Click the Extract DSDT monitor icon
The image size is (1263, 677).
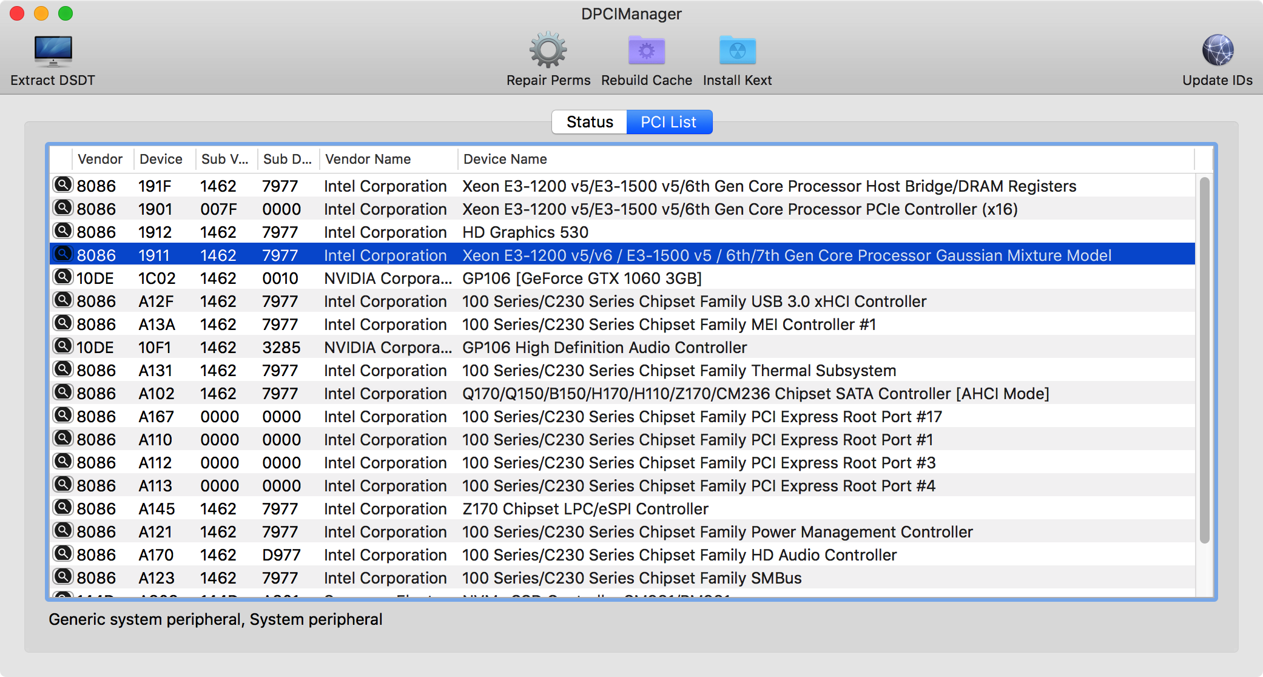(53, 51)
